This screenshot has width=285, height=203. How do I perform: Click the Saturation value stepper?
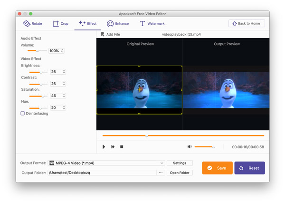[64, 96]
